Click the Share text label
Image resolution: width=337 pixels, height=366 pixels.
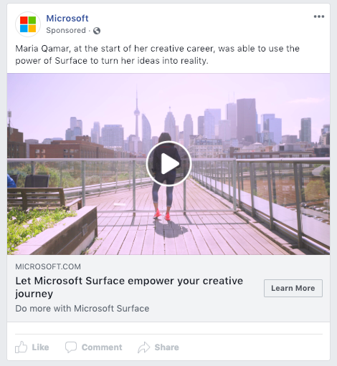click(x=166, y=347)
